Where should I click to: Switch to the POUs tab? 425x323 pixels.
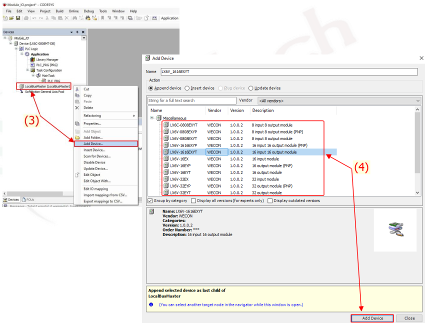tap(28, 199)
